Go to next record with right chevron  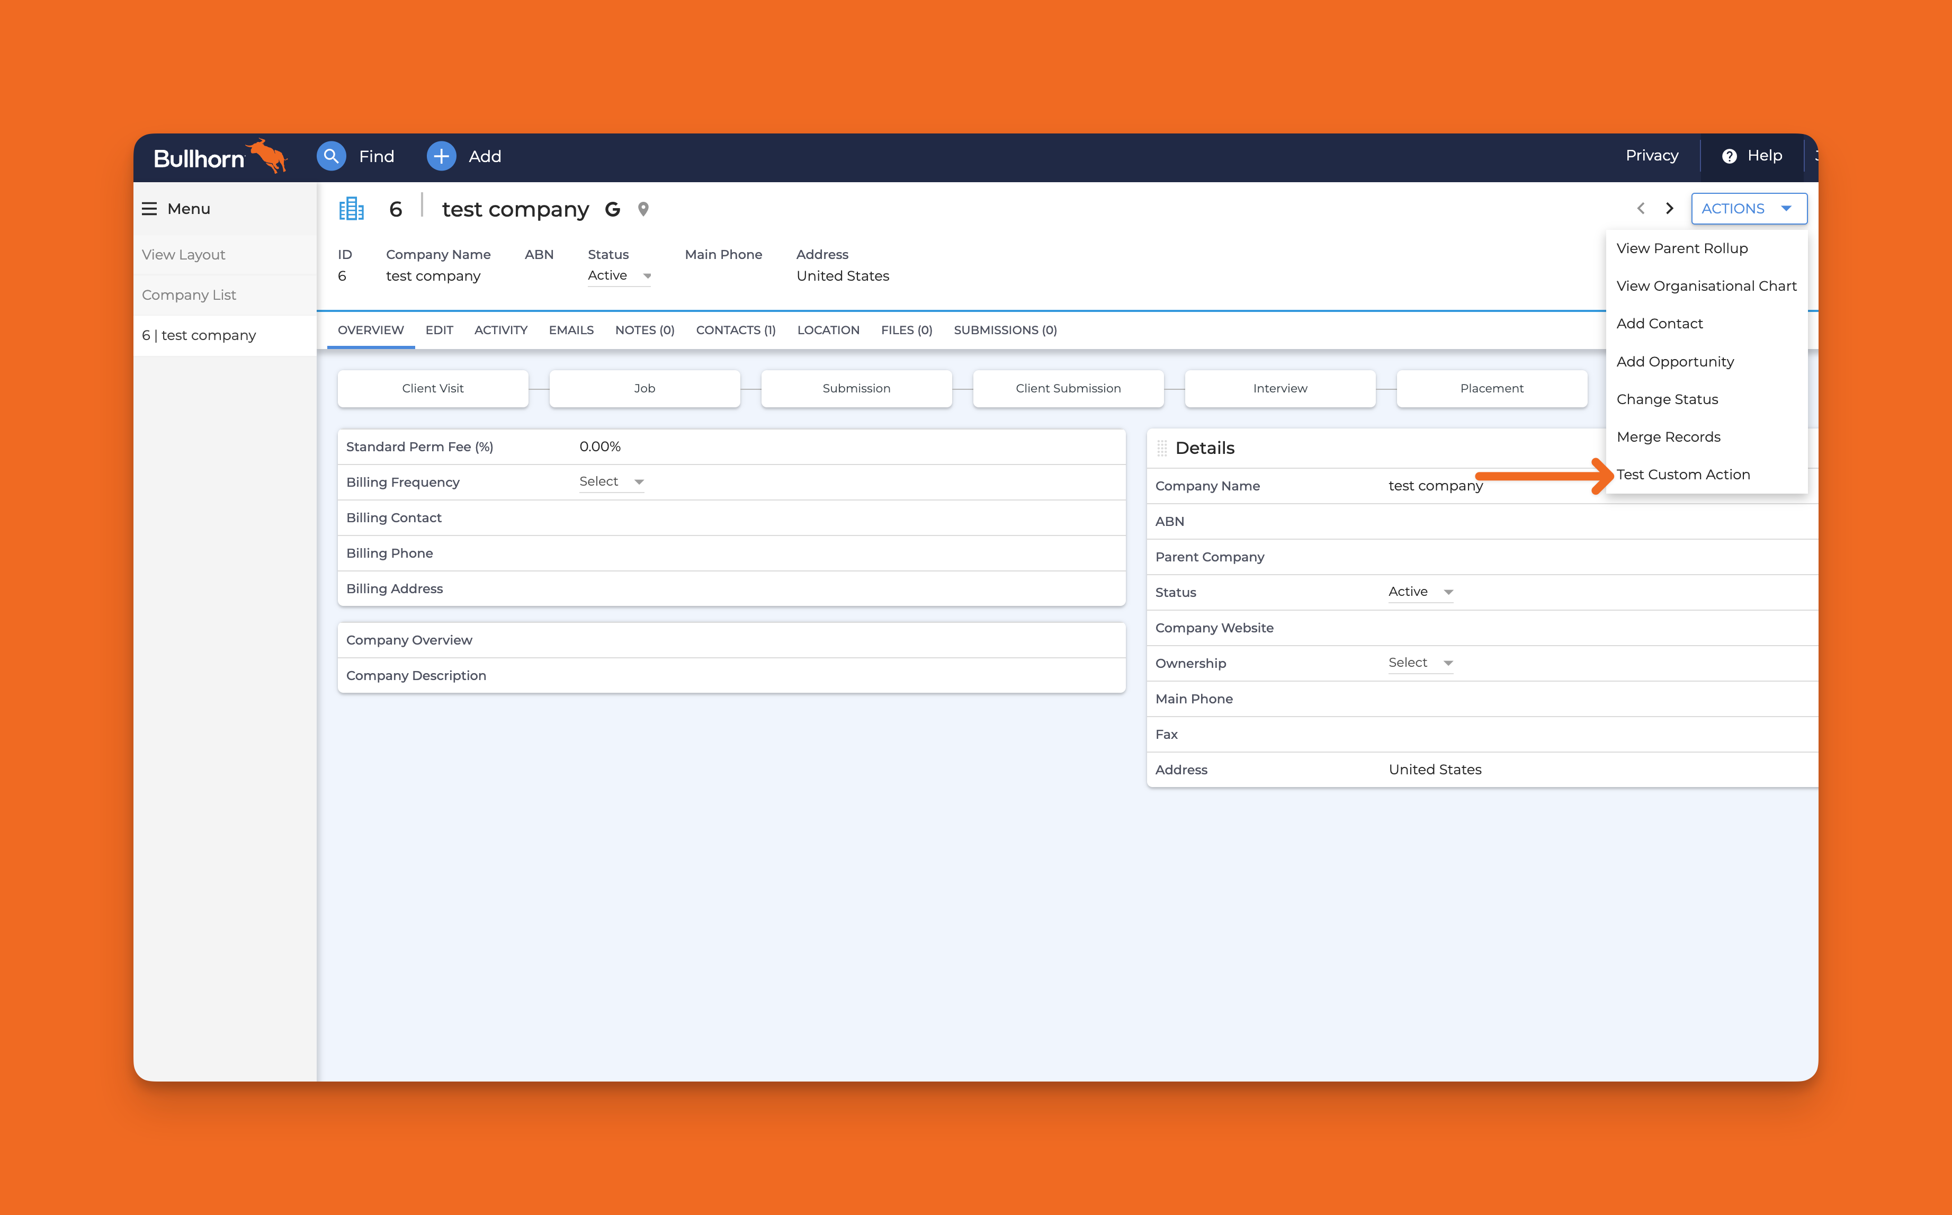coord(1669,209)
